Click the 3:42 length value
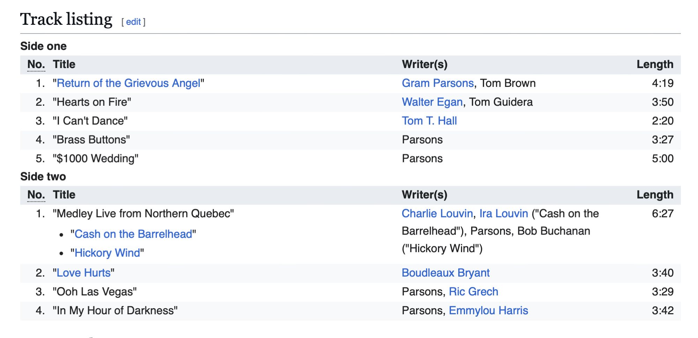The height and width of the screenshot is (338, 698). click(662, 310)
